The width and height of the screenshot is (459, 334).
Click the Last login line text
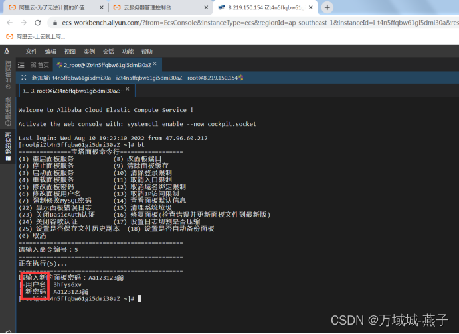(113, 138)
